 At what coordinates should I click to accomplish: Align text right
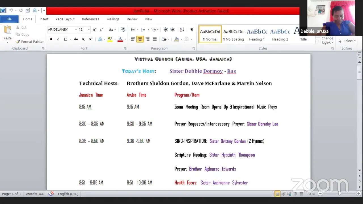point(147,39)
